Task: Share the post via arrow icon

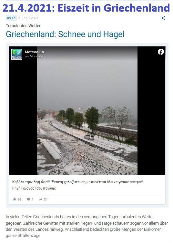Action: (x=41, y=199)
